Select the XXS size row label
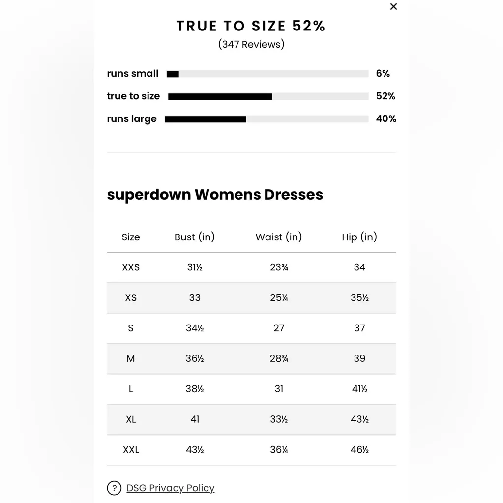The image size is (503, 503). point(131,267)
